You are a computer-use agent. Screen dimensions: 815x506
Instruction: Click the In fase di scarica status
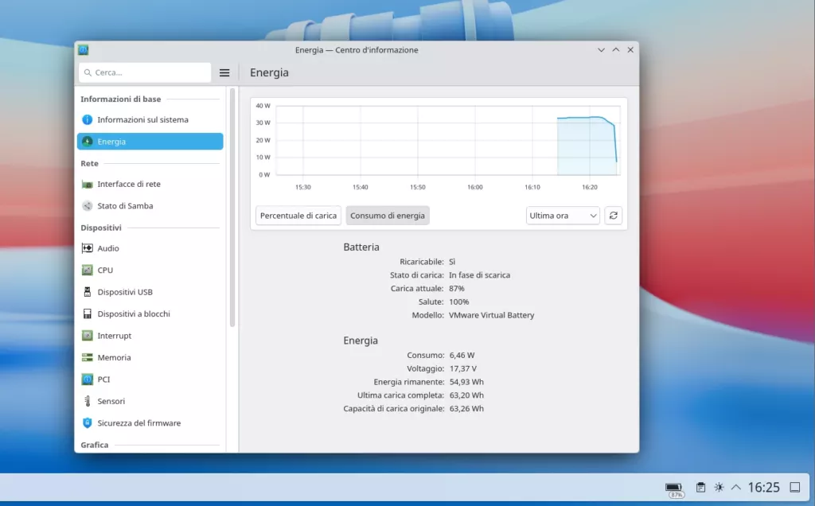479,275
